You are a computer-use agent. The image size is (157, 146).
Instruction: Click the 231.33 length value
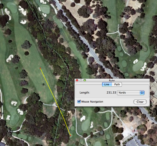111,92
